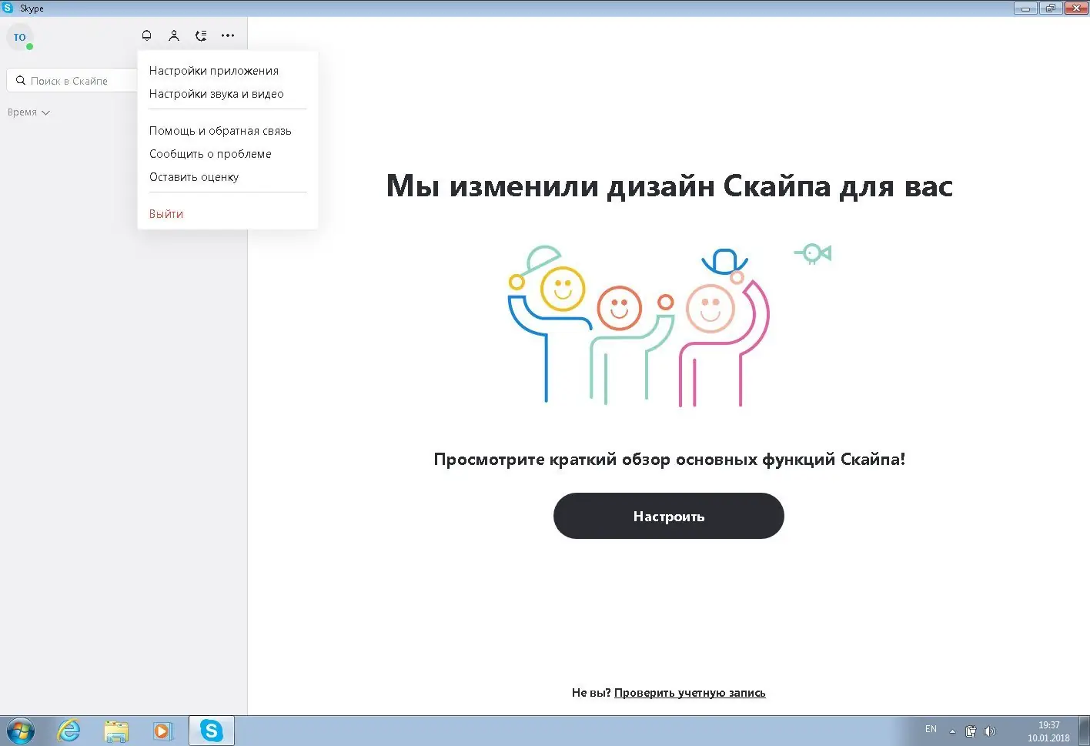
Task: Expand the Время sorting dropdown
Action: pos(28,112)
